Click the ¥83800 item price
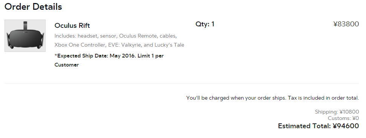This screenshot has height=138, width=366. click(346, 24)
